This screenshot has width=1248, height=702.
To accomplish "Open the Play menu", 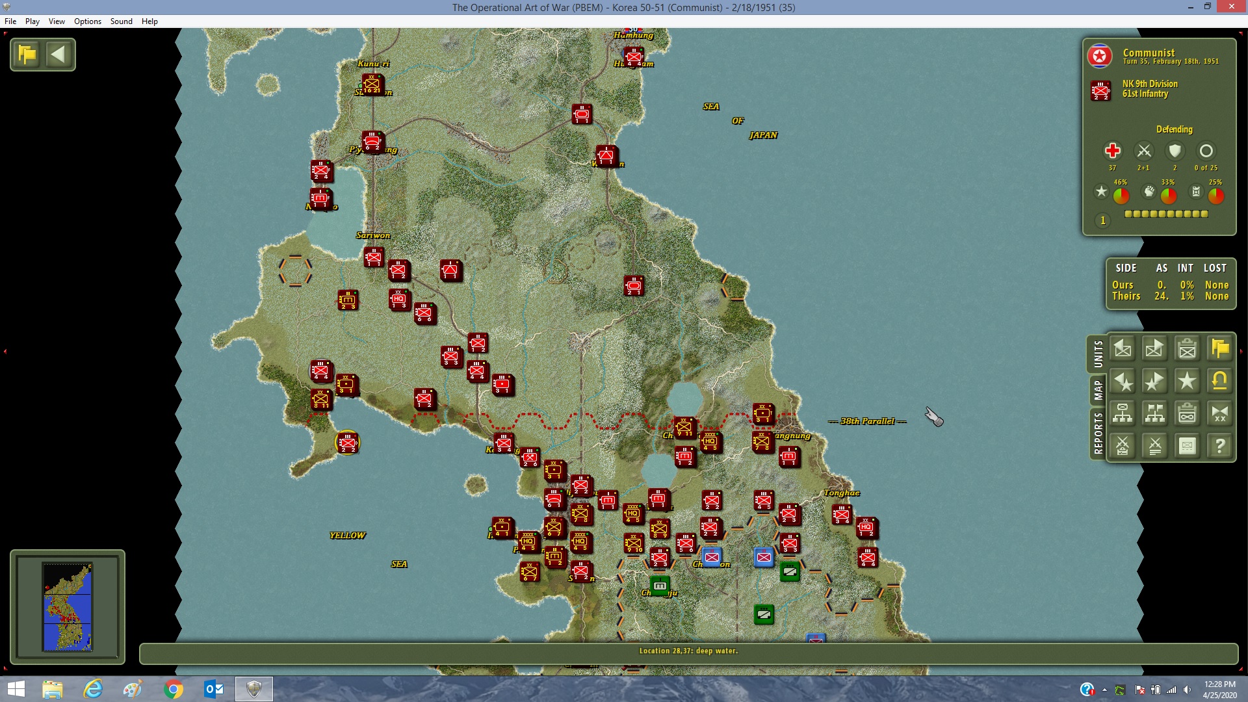I will (x=32, y=21).
